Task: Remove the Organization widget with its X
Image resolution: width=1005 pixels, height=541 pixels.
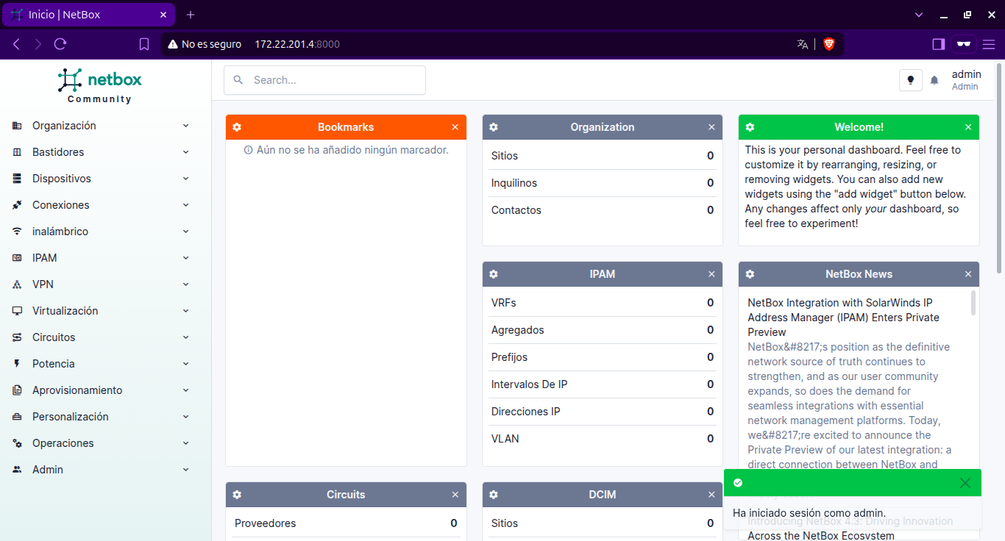Action: tap(711, 127)
